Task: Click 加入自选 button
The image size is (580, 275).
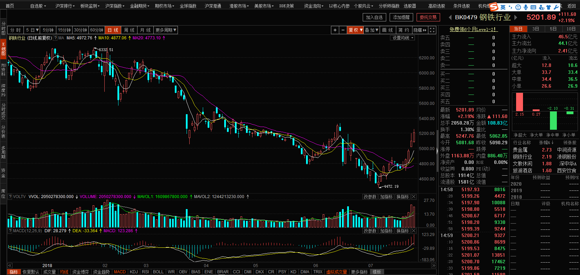Action: [374, 17]
